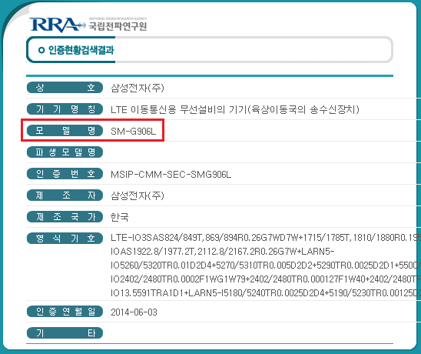Click the 기타 label badge

click(x=65, y=333)
